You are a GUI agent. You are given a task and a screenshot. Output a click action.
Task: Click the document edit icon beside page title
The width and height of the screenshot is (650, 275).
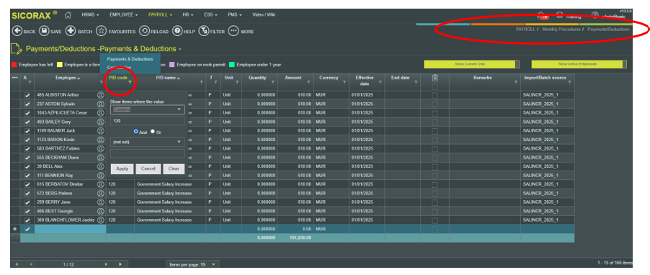(16, 49)
